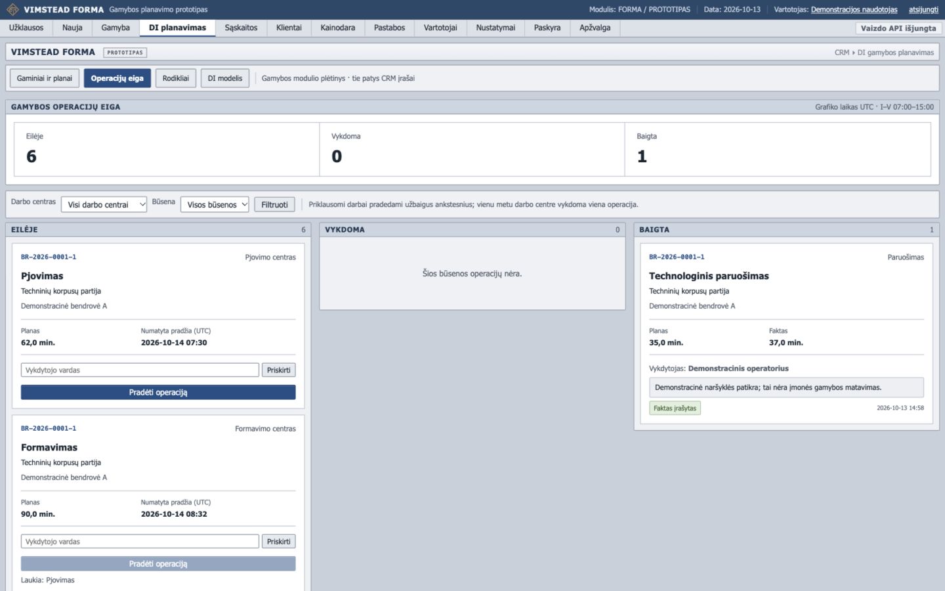Viewport: 945px width, 591px height.
Task: Open the Užklausos menu tab
Action: [x=26, y=28]
